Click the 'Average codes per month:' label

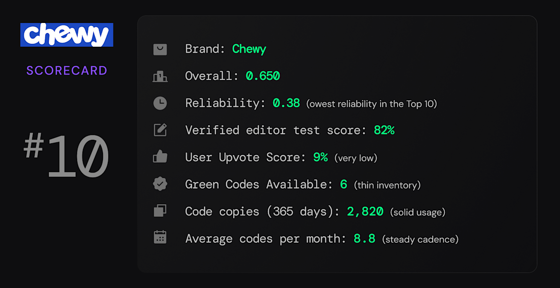point(266,239)
